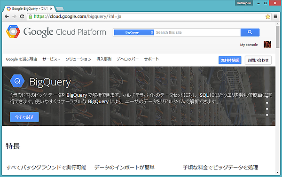Open the デベロッパー menu item
Screen dimensions: 282x177
click(127, 59)
